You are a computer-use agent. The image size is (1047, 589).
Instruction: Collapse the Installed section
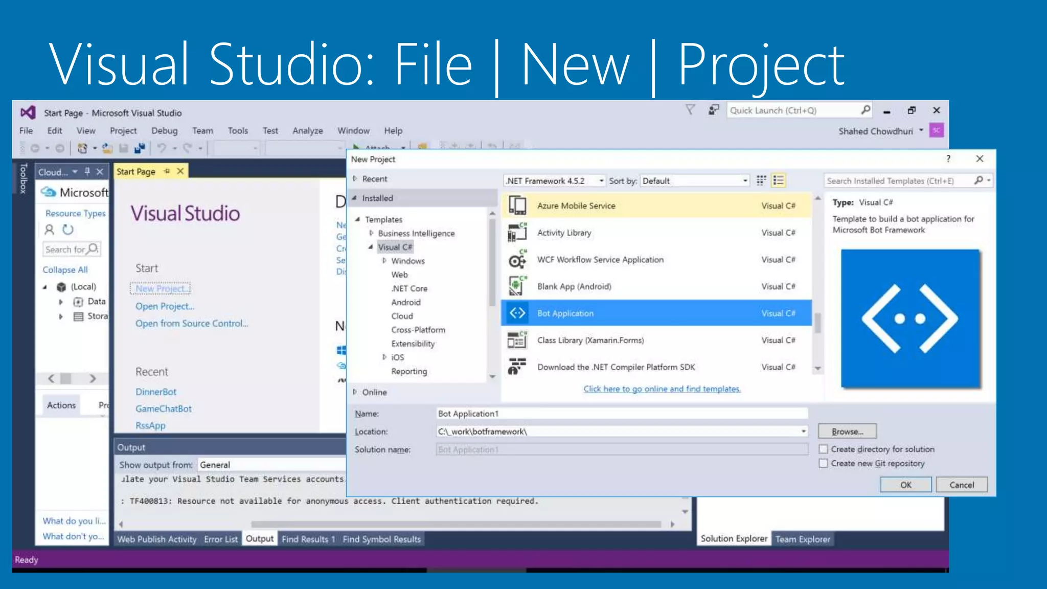click(x=354, y=198)
